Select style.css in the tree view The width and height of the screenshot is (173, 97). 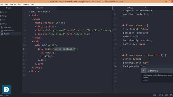coord(6,34)
